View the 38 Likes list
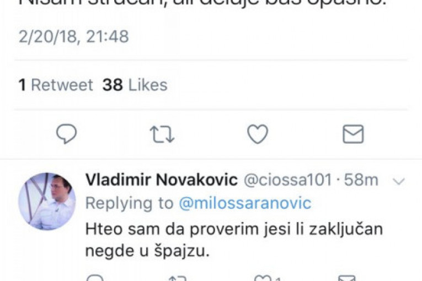 (135, 85)
